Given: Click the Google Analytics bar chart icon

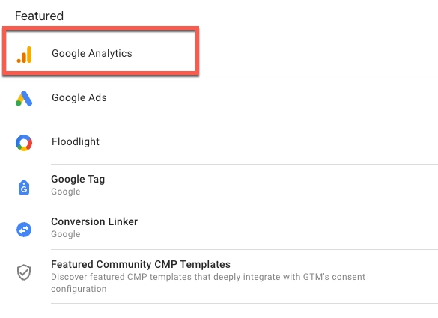Looking at the screenshot, I should click(24, 55).
